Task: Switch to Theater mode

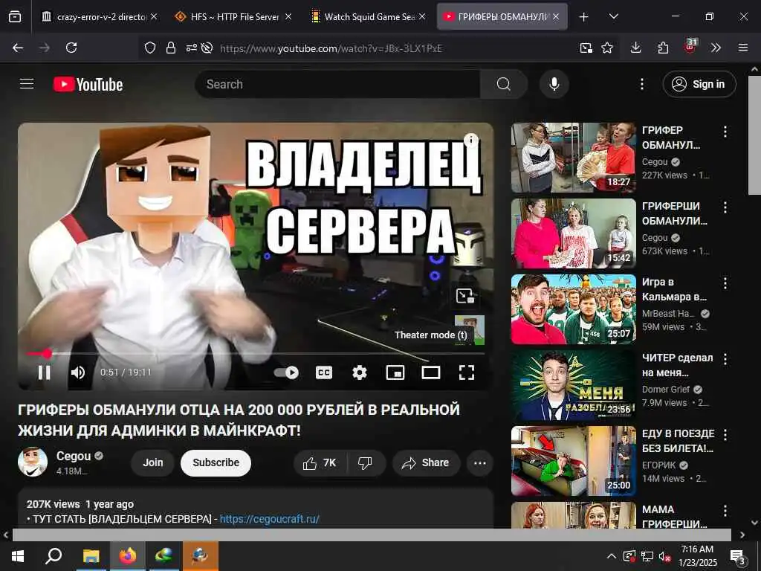Action: (430, 372)
